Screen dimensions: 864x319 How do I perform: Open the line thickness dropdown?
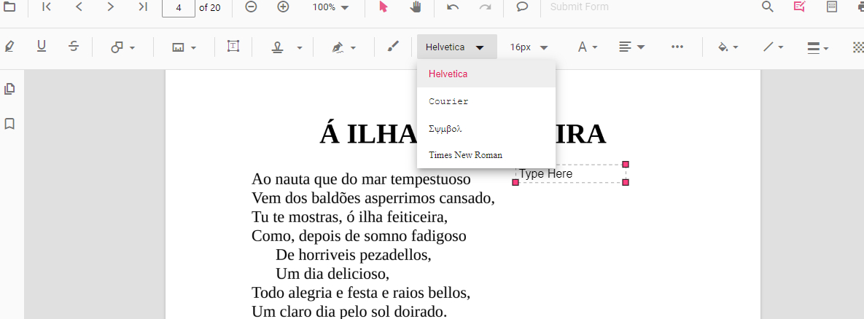coord(818,48)
